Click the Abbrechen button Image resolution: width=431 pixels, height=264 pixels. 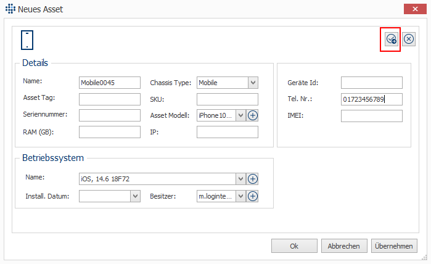(x=344, y=246)
